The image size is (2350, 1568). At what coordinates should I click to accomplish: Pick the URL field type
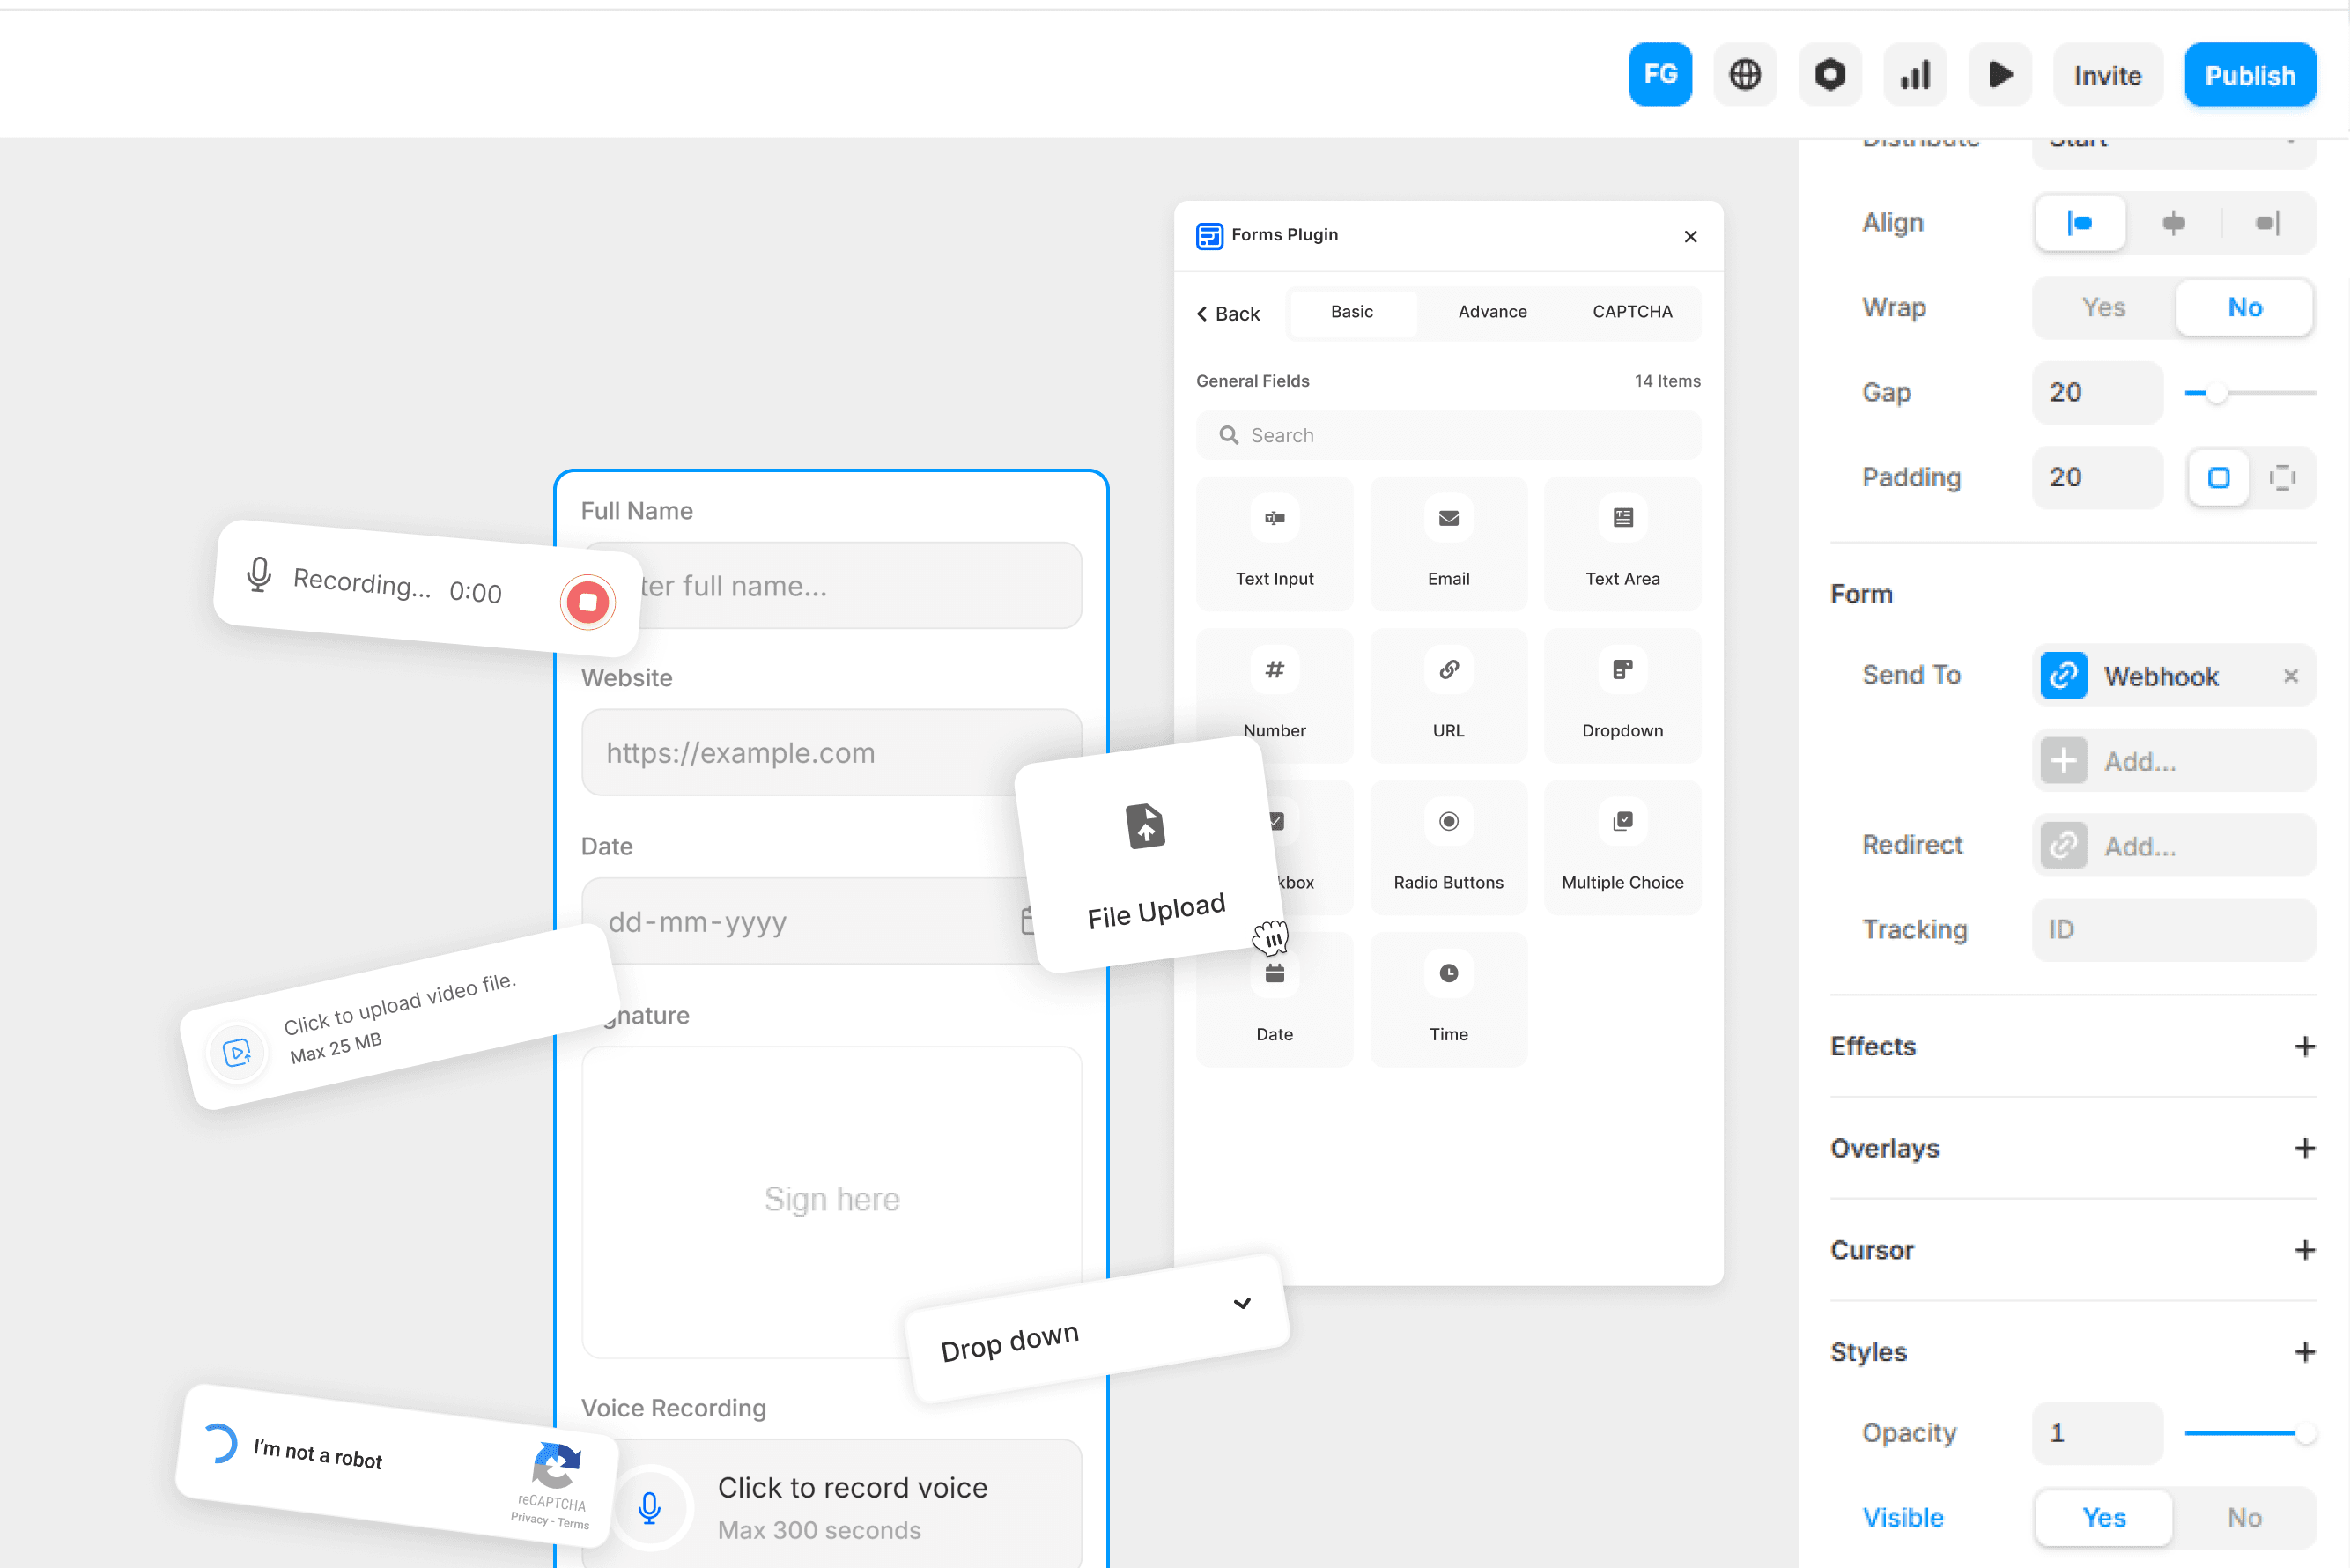1448,695
